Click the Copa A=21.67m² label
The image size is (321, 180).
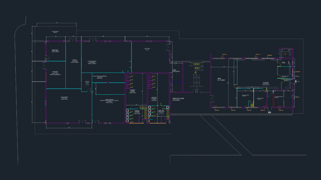tap(176, 71)
